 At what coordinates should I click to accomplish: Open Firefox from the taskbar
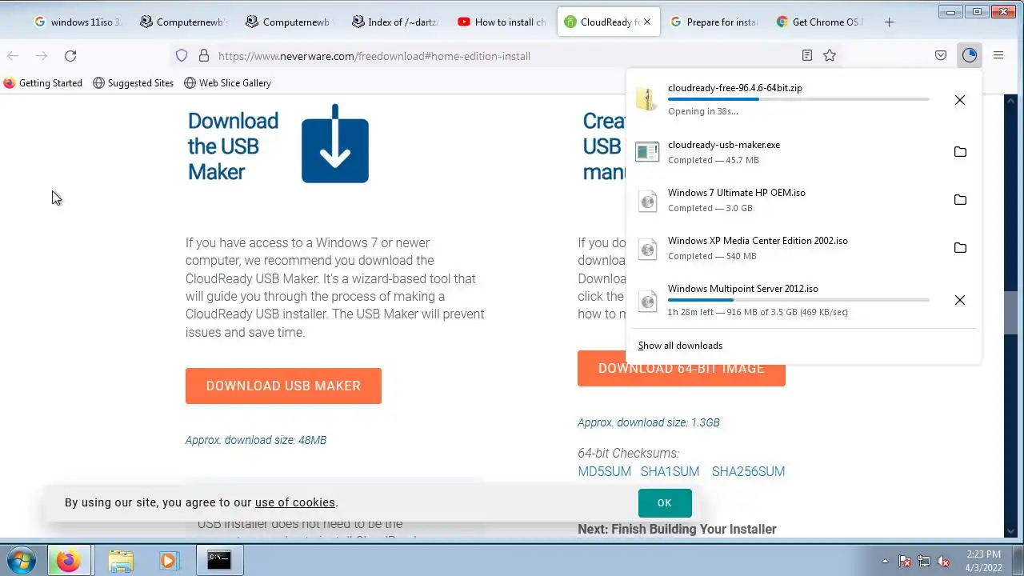[69, 560]
